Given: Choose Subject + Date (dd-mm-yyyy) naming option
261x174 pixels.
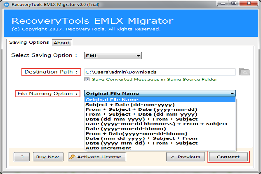Looking at the screenshot, I should click(x=160, y=105).
